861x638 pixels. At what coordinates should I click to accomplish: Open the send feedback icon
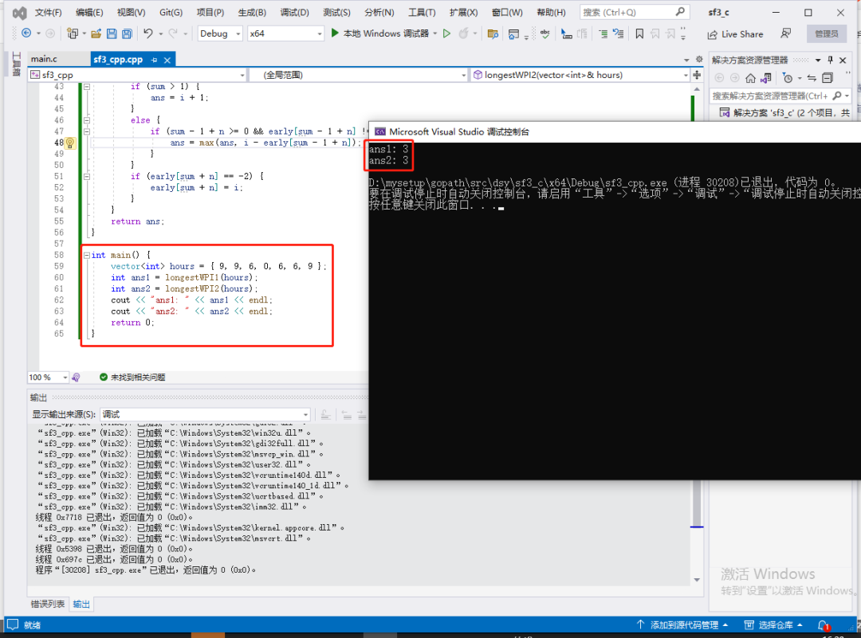click(x=786, y=33)
